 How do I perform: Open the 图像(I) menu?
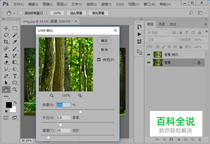[48, 4]
